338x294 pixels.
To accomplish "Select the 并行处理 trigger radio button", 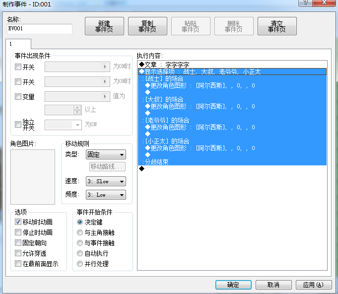I will 80,264.
